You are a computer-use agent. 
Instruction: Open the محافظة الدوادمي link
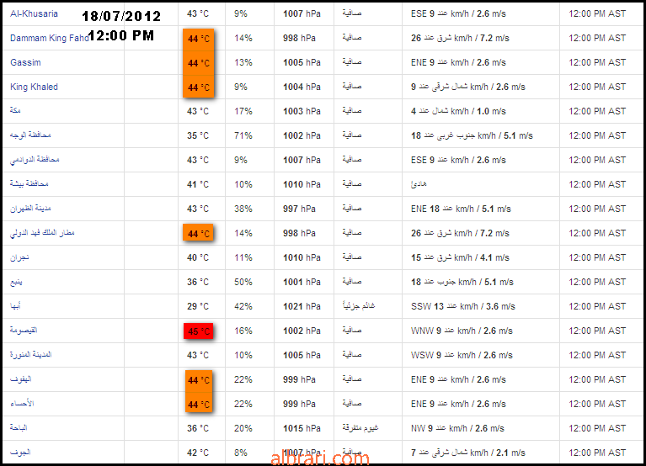[35, 160]
